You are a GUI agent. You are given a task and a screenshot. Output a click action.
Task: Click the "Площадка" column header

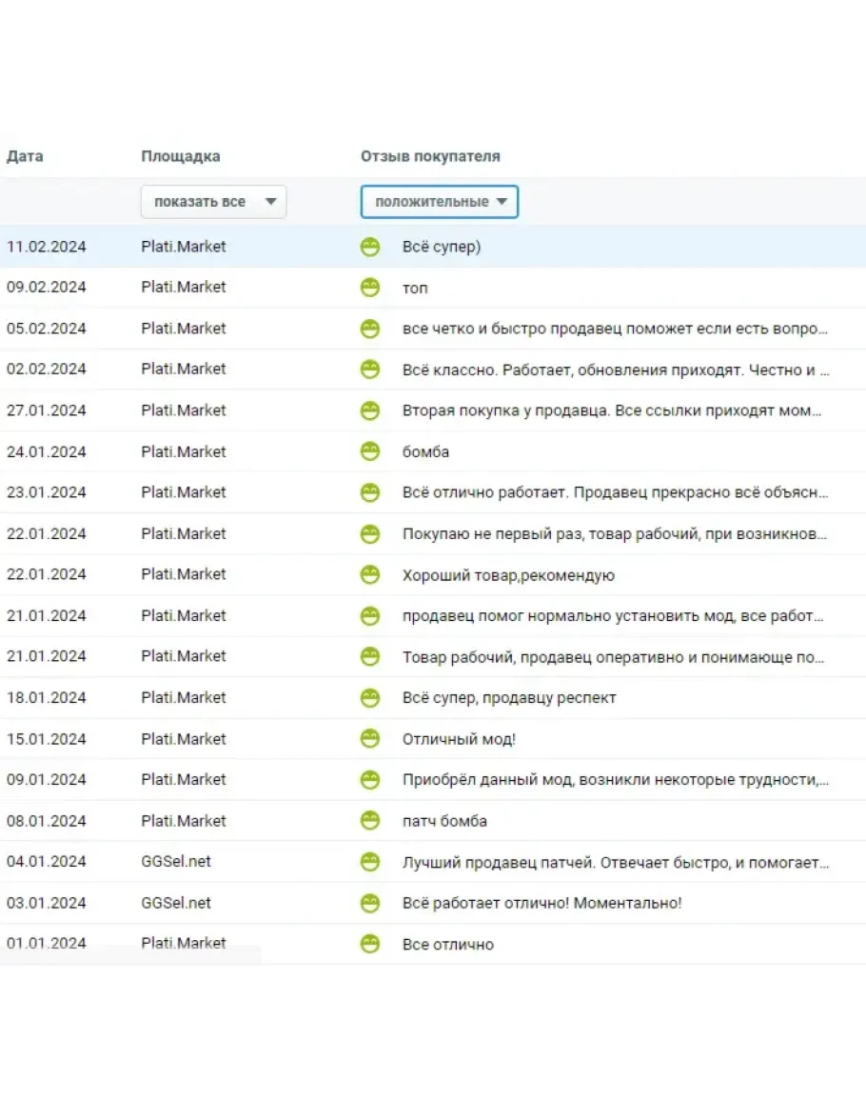coord(181,156)
